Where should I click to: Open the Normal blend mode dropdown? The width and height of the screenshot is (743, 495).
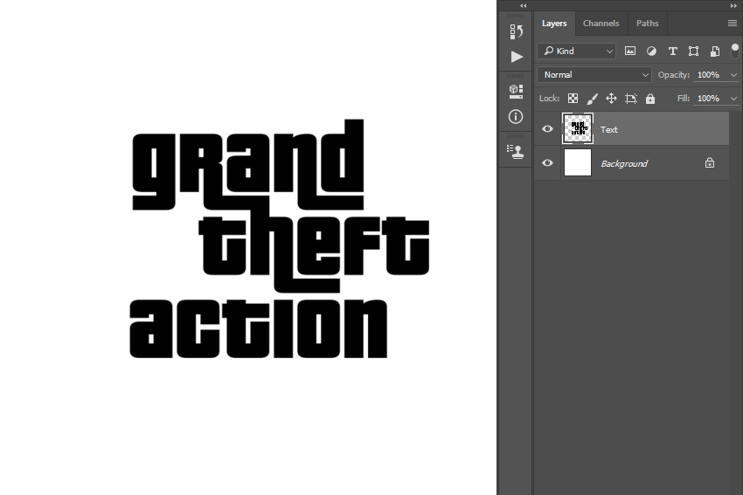(x=594, y=75)
